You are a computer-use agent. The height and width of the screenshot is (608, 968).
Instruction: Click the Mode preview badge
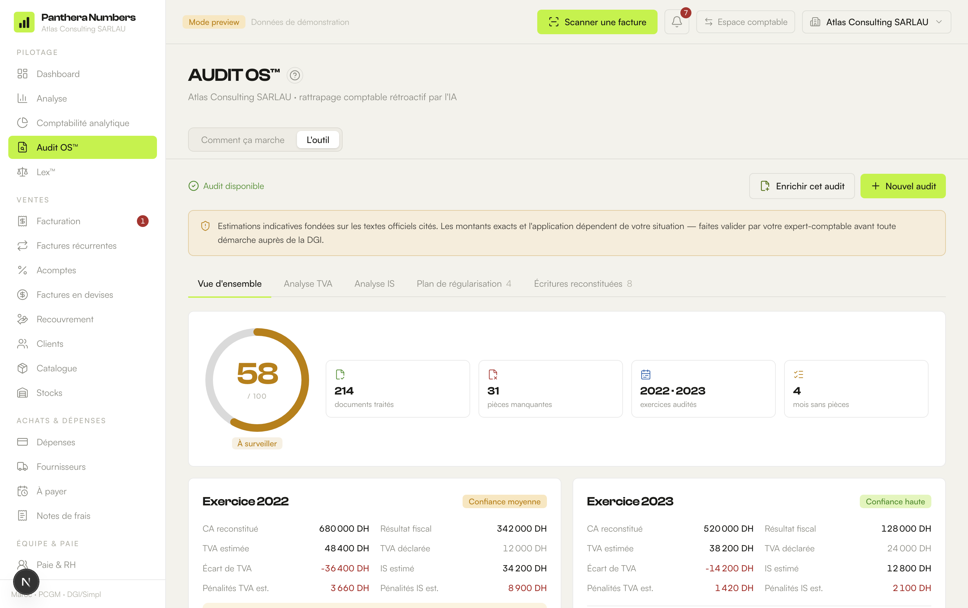[x=214, y=22]
